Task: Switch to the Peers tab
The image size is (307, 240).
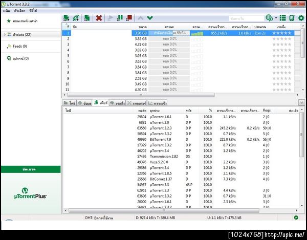Action: tap(101, 102)
